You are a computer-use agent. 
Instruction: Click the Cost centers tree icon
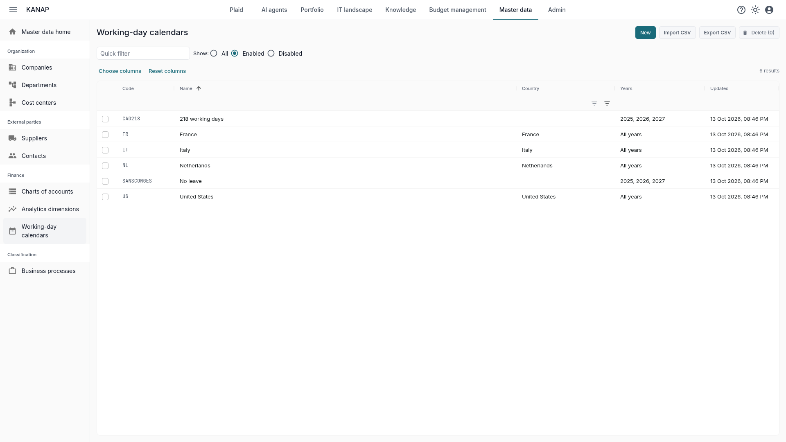coord(13,103)
